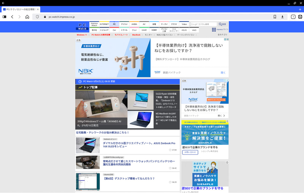Click the 検索 search button
The width and height of the screenshot is (304, 193).
[222, 24]
